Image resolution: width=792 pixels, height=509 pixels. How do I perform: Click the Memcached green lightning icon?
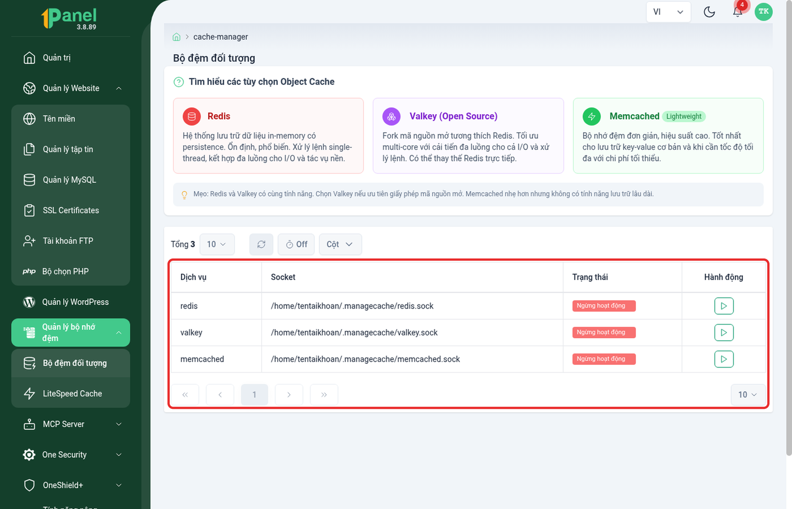592,117
